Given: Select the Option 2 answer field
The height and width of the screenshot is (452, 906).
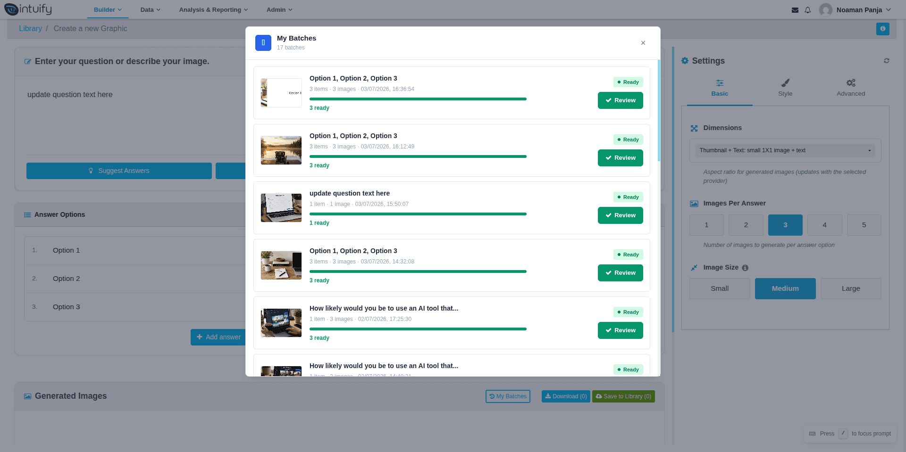Looking at the screenshot, I should [x=135, y=279].
